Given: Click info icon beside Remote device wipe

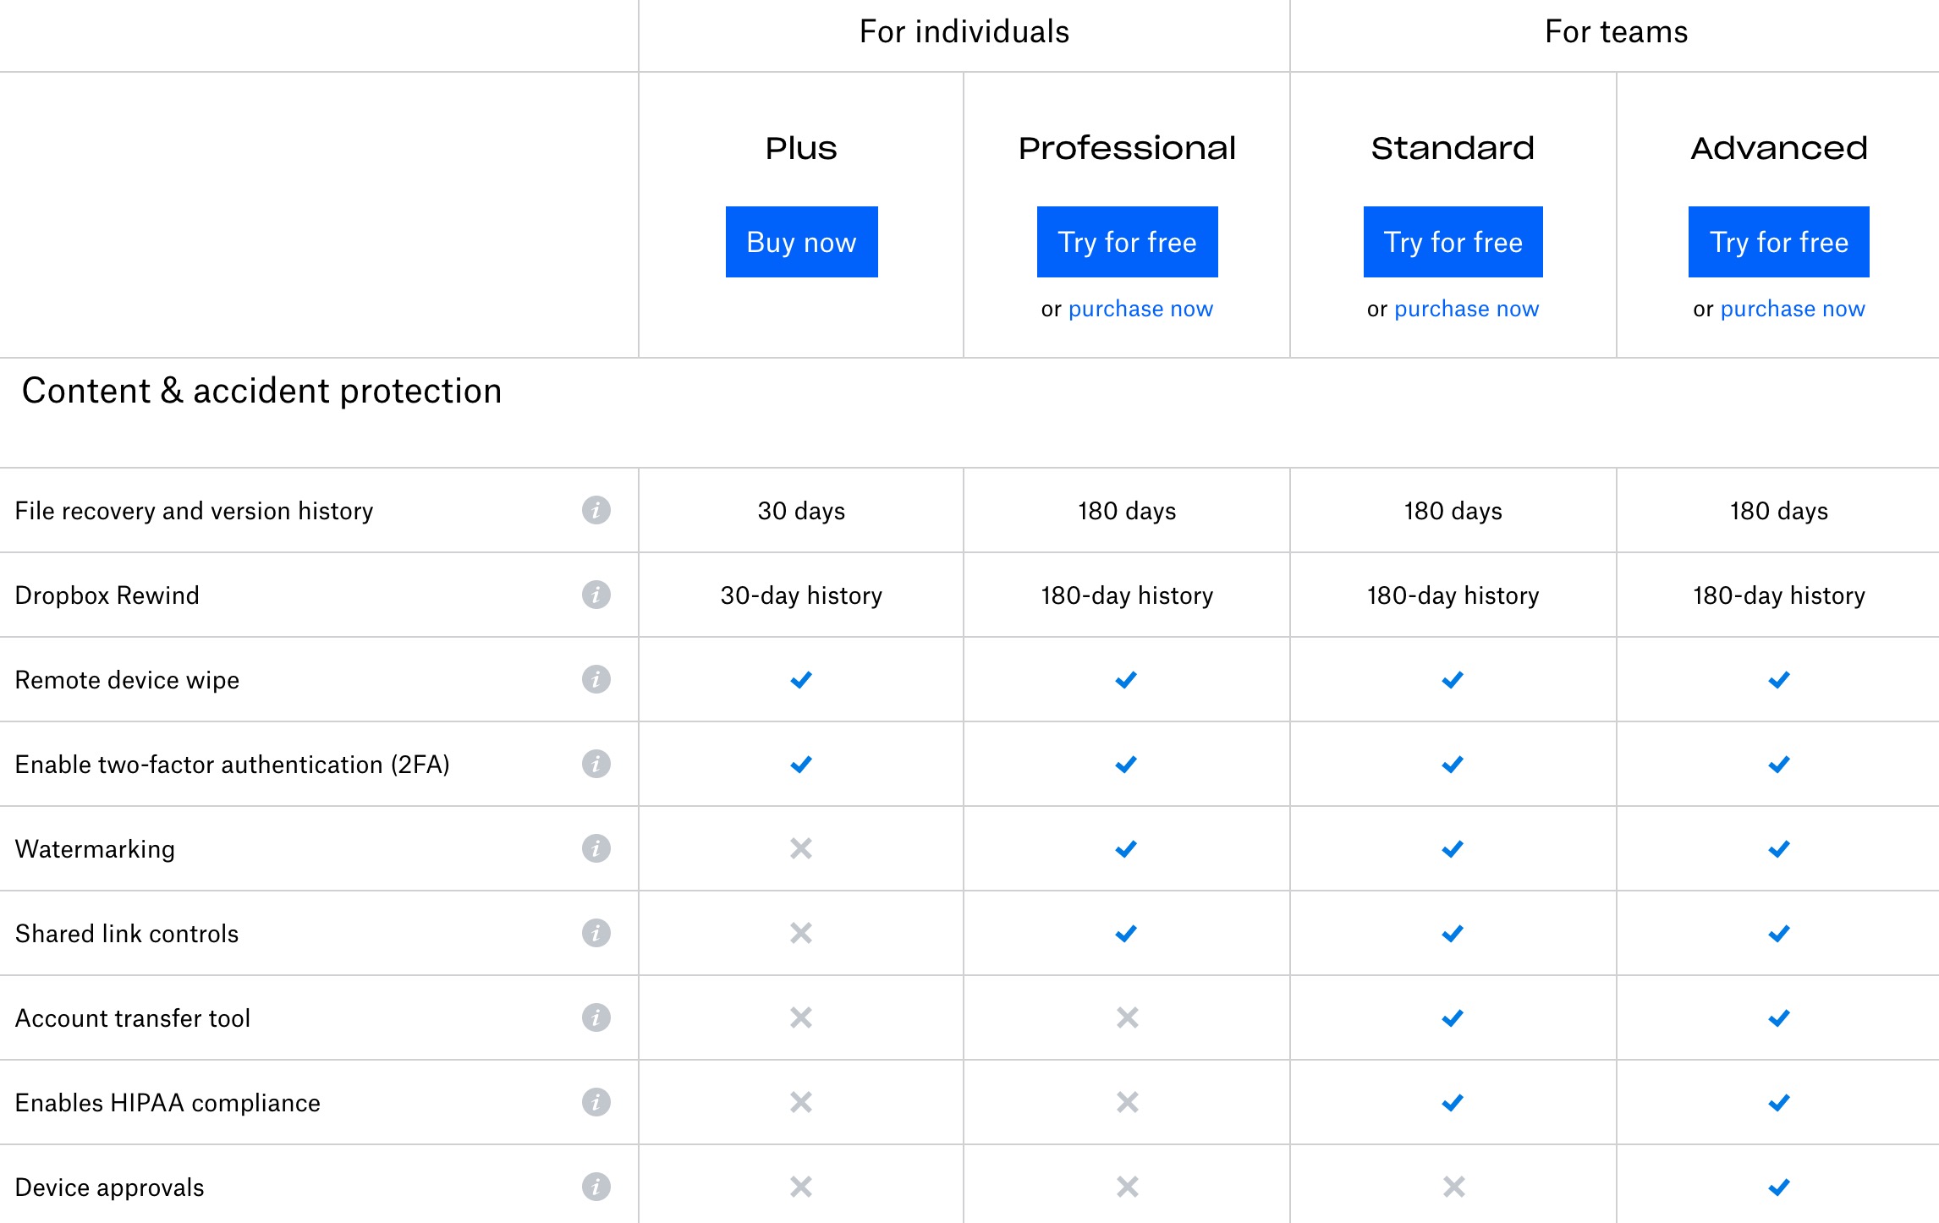Looking at the screenshot, I should (x=596, y=679).
